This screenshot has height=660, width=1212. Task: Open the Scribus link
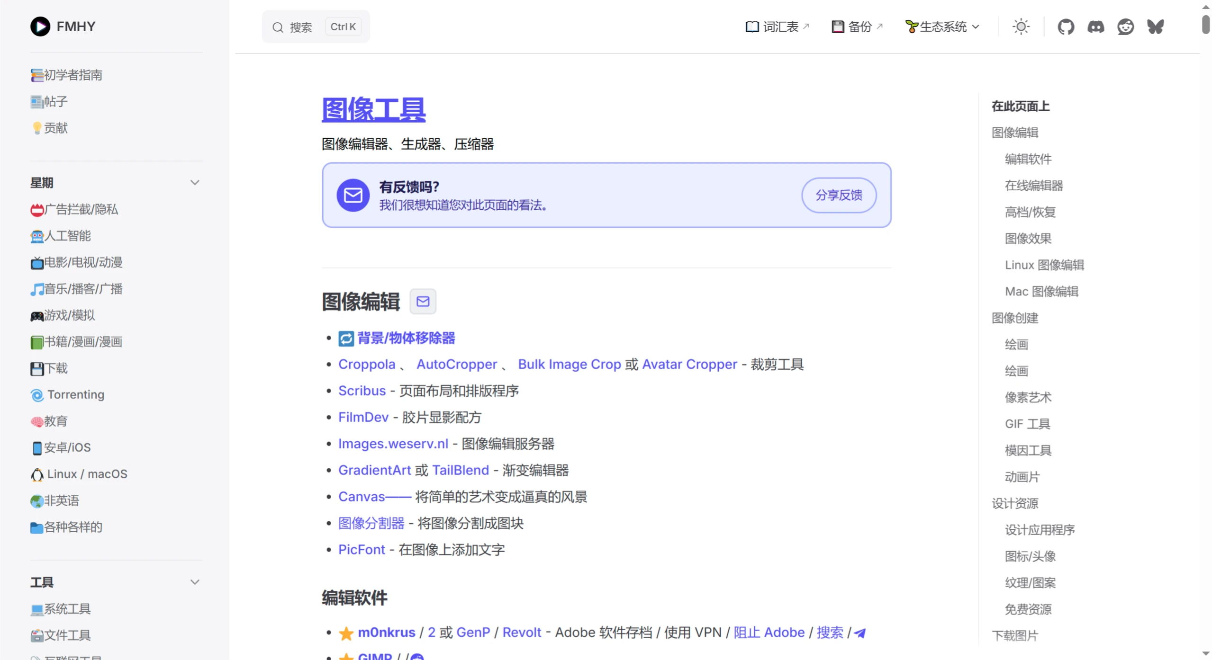(362, 390)
